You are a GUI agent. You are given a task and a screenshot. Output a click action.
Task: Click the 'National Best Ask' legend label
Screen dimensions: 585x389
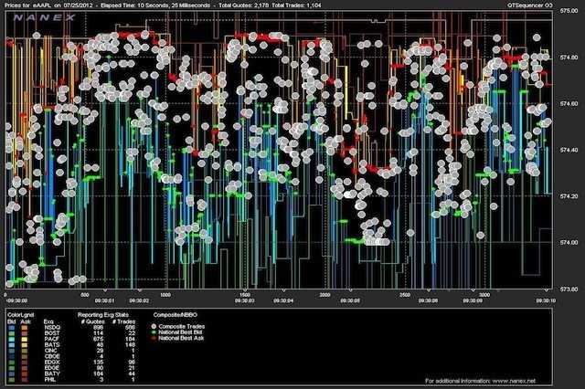[x=181, y=339]
